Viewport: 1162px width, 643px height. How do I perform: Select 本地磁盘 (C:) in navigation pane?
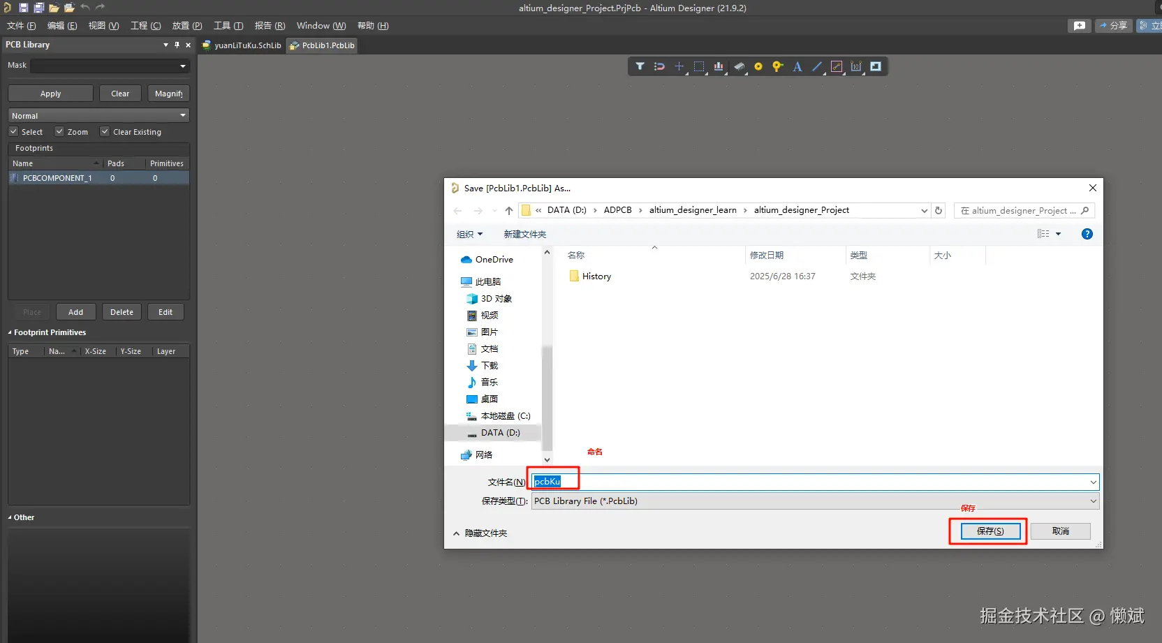point(499,416)
